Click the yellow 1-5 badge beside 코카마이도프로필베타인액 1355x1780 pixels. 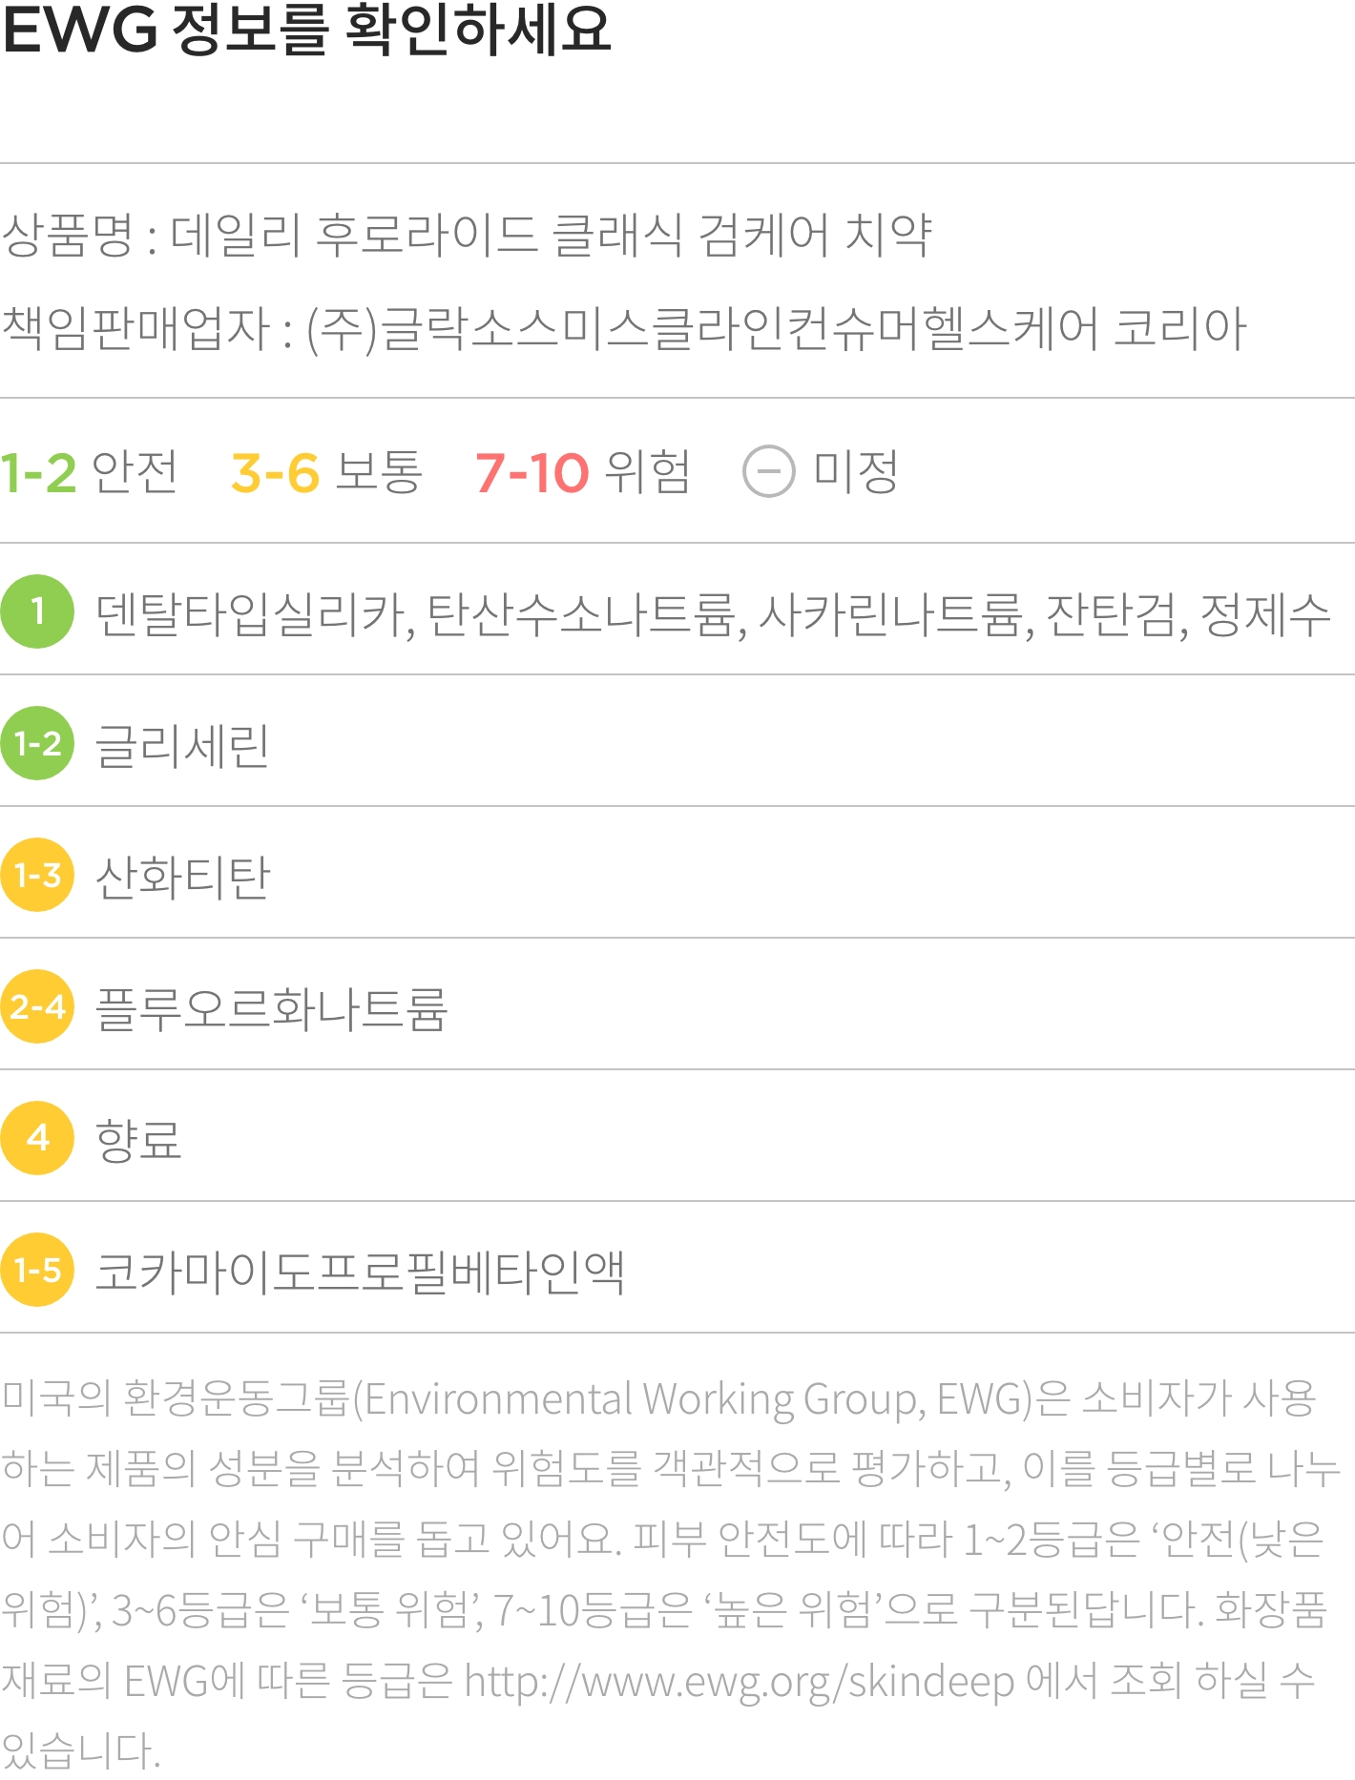pos(37,1270)
